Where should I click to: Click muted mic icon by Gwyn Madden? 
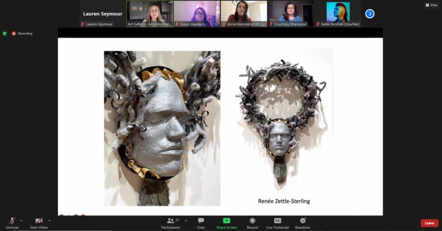177,24
